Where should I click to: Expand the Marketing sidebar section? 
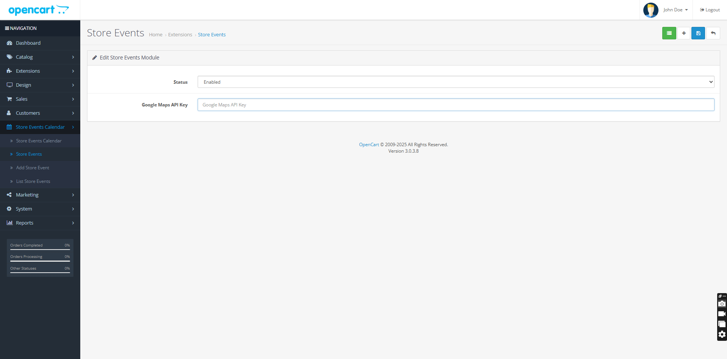point(40,195)
